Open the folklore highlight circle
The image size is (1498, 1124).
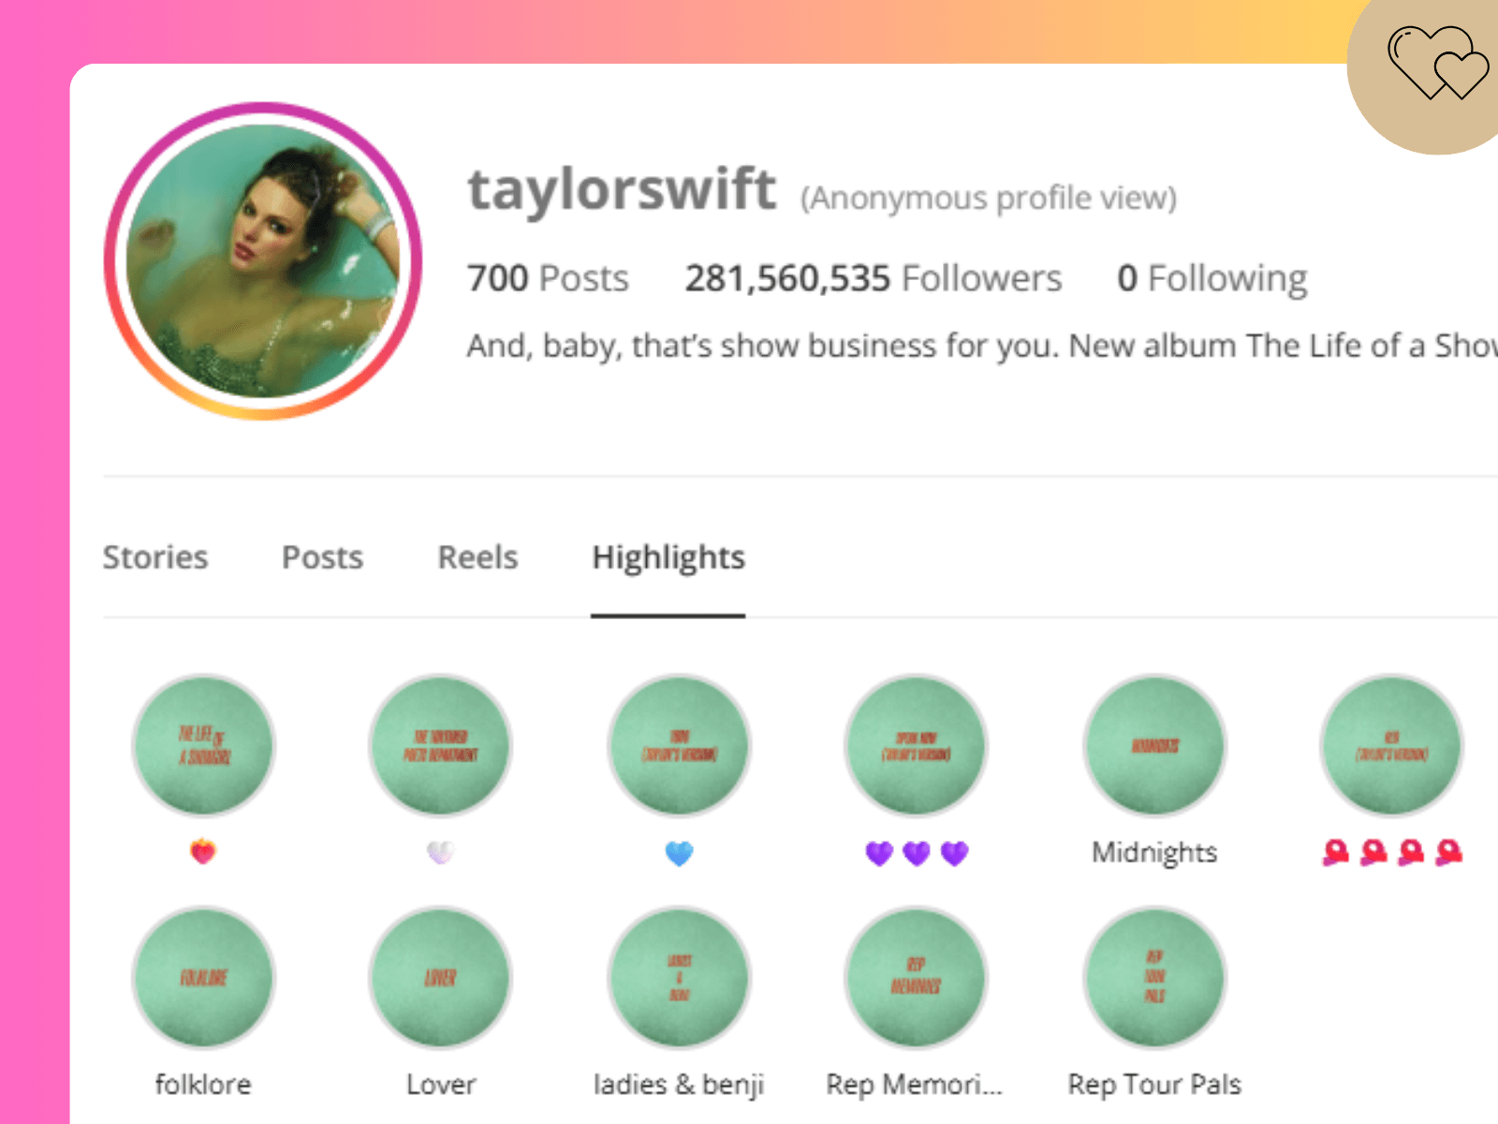(x=203, y=978)
